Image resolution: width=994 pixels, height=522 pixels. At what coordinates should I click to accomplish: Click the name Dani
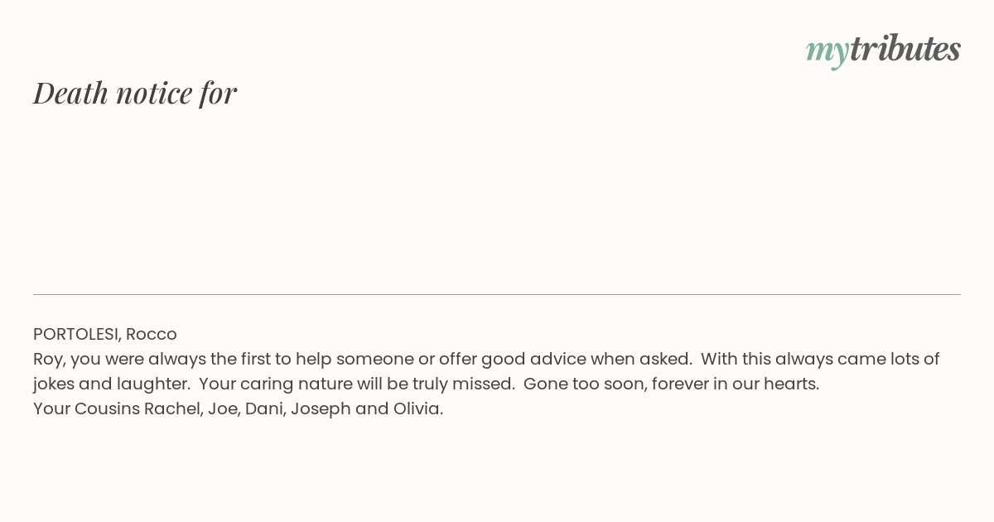tap(262, 408)
